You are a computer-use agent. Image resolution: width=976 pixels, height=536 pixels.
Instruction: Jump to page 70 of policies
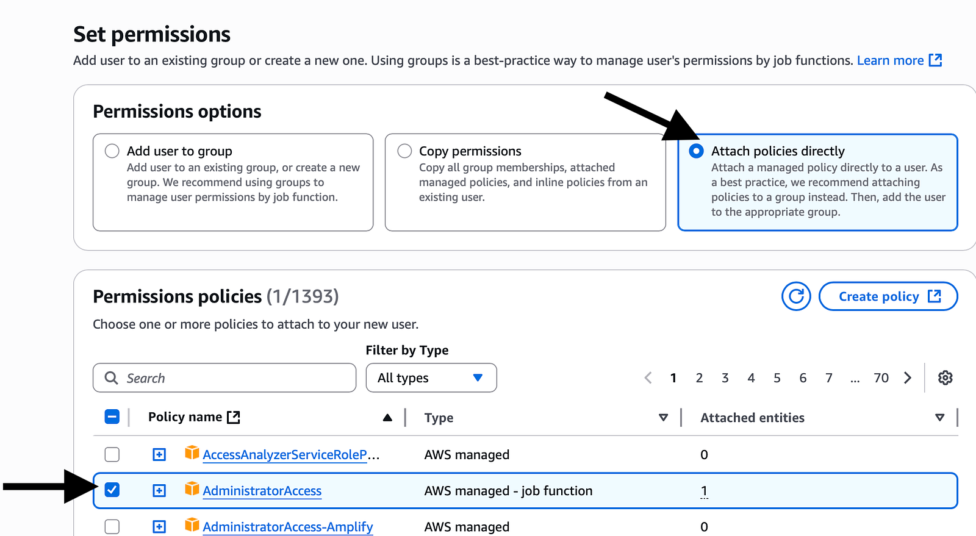coord(881,378)
